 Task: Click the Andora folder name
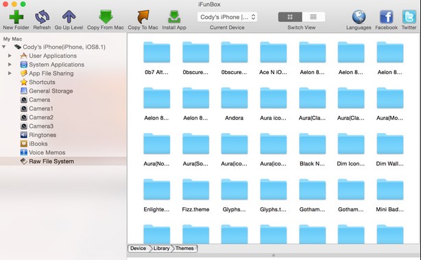coord(234,118)
